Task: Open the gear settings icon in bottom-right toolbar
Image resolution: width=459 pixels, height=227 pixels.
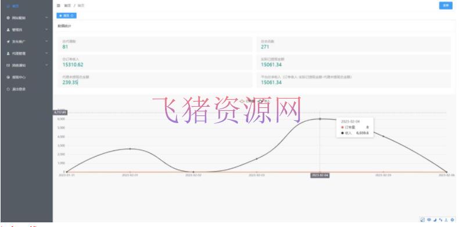Action: [x=452, y=219]
